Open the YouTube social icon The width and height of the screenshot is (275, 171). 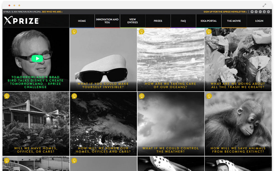tap(264, 12)
